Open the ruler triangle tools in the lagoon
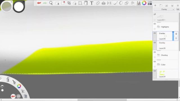The width and height of the screenshot is (180, 101). (x=23, y=91)
